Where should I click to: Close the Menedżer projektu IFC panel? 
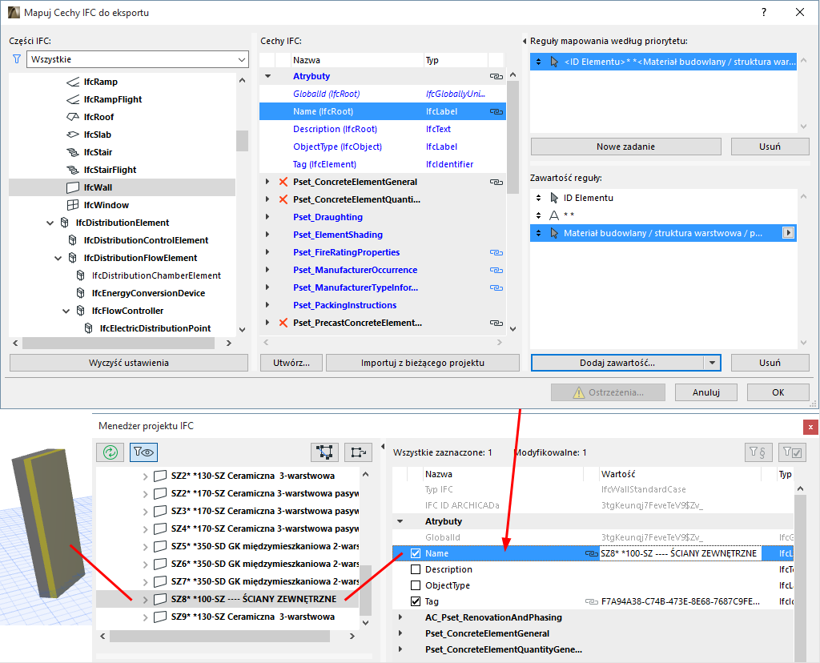pyautogui.click(x=810, y=427)
